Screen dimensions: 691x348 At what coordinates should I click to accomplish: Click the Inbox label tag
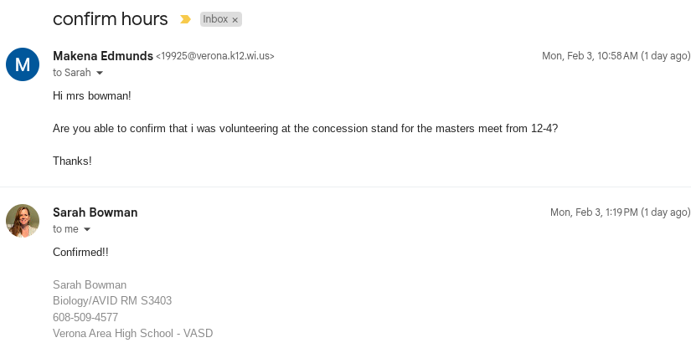215,19
